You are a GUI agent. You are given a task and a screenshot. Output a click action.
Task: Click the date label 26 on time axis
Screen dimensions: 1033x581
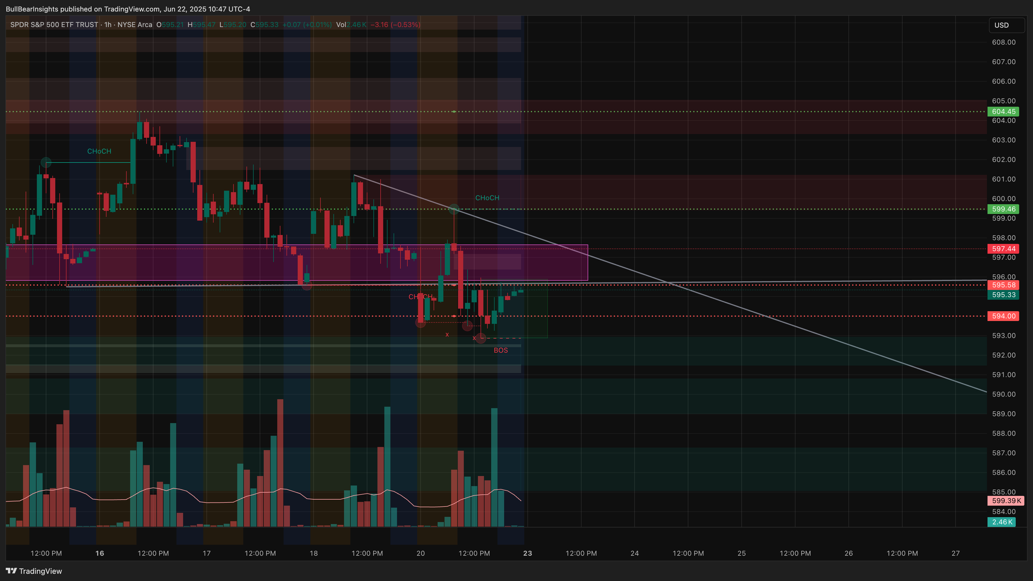click(x=848, y=553)
